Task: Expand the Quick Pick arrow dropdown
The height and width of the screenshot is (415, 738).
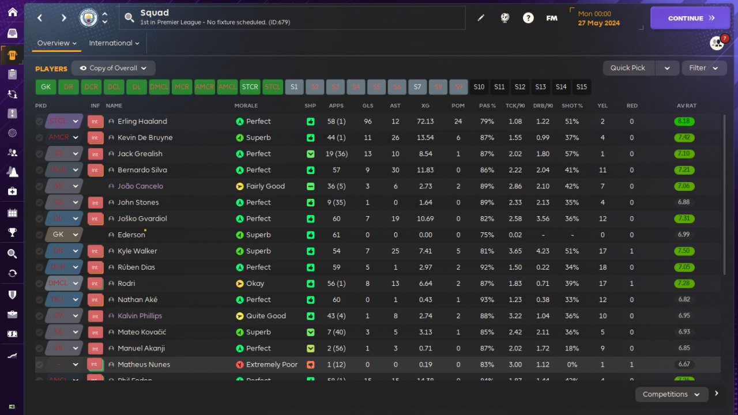Action: pyautogui.click(x=667, y=68)
